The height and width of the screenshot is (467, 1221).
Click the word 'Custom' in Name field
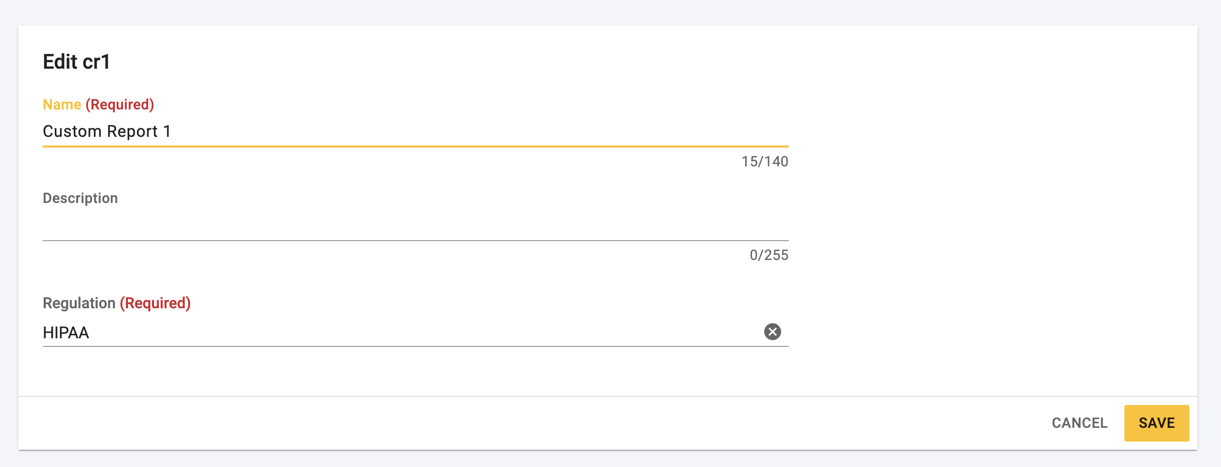(72, 131)
